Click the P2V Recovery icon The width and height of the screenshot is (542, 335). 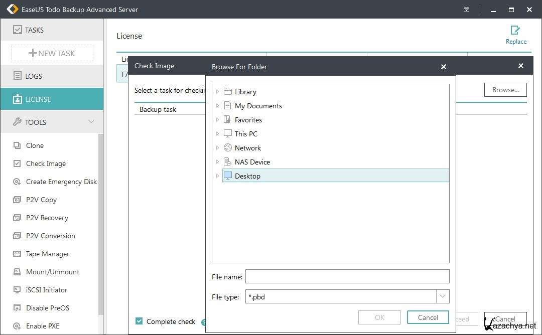[17, 218]
